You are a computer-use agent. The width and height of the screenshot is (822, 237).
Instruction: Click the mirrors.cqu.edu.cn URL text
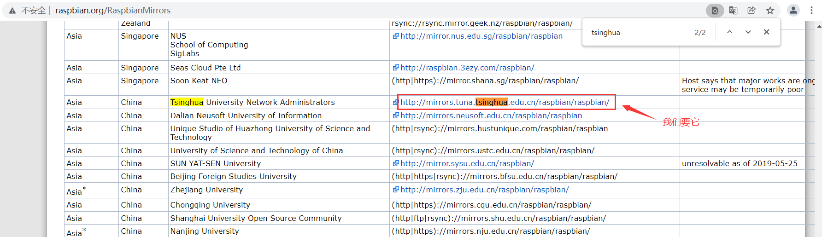pyautogui.click(x=492, y=205)
